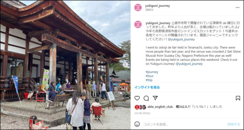
Task: Save the post with the bookmark icon
Action: [x=238, y=98]
